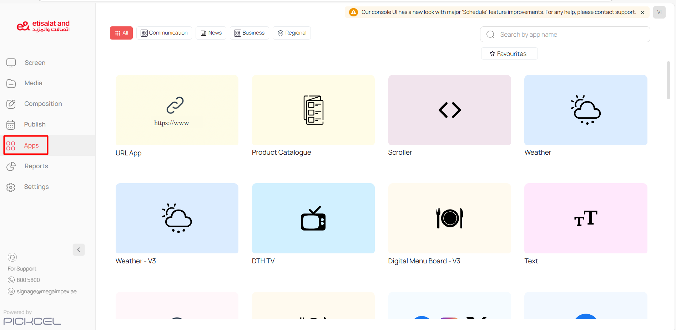Show Business category apps
676x330 pixels.
249,33
